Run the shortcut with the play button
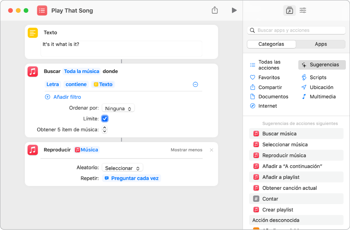This screenshot has width=350, height=230. pos(234,10)
